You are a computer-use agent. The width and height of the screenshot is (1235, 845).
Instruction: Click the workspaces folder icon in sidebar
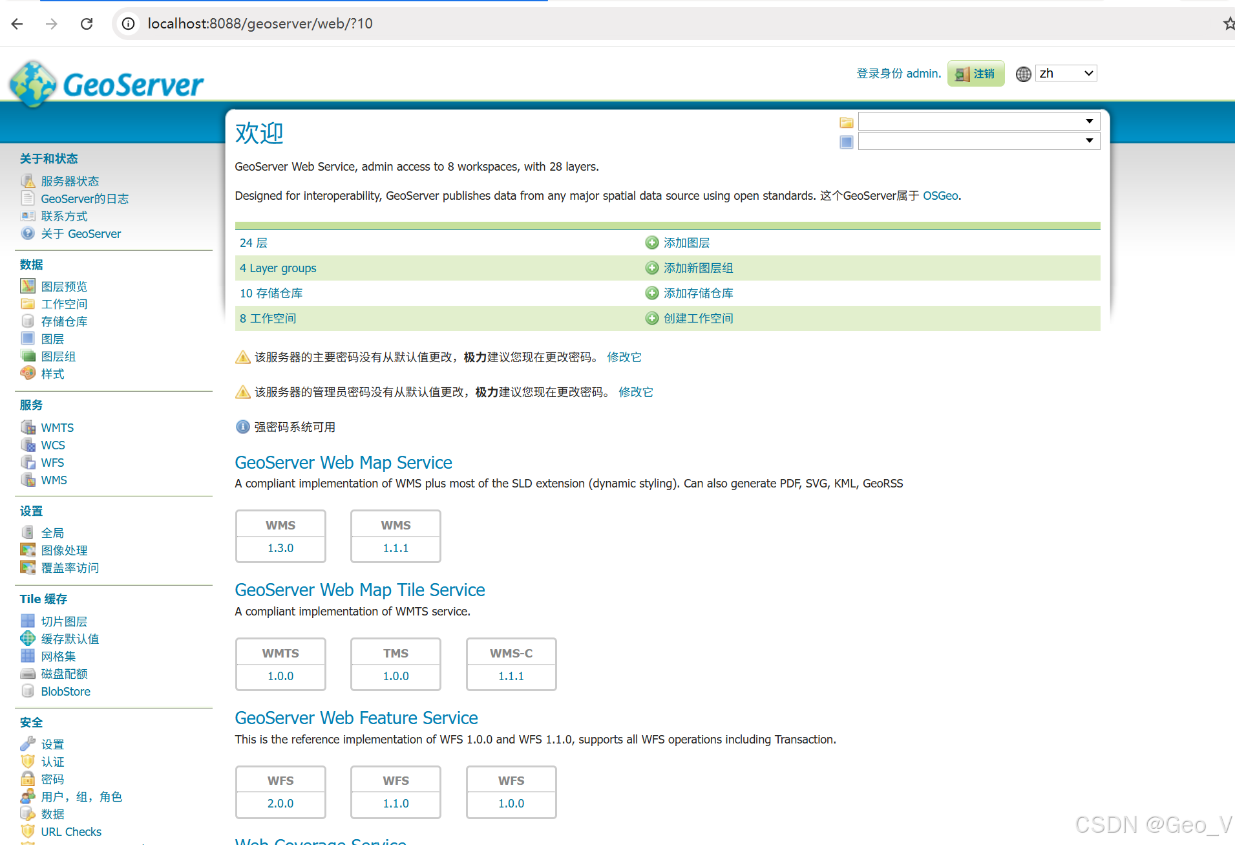[28, 303]
